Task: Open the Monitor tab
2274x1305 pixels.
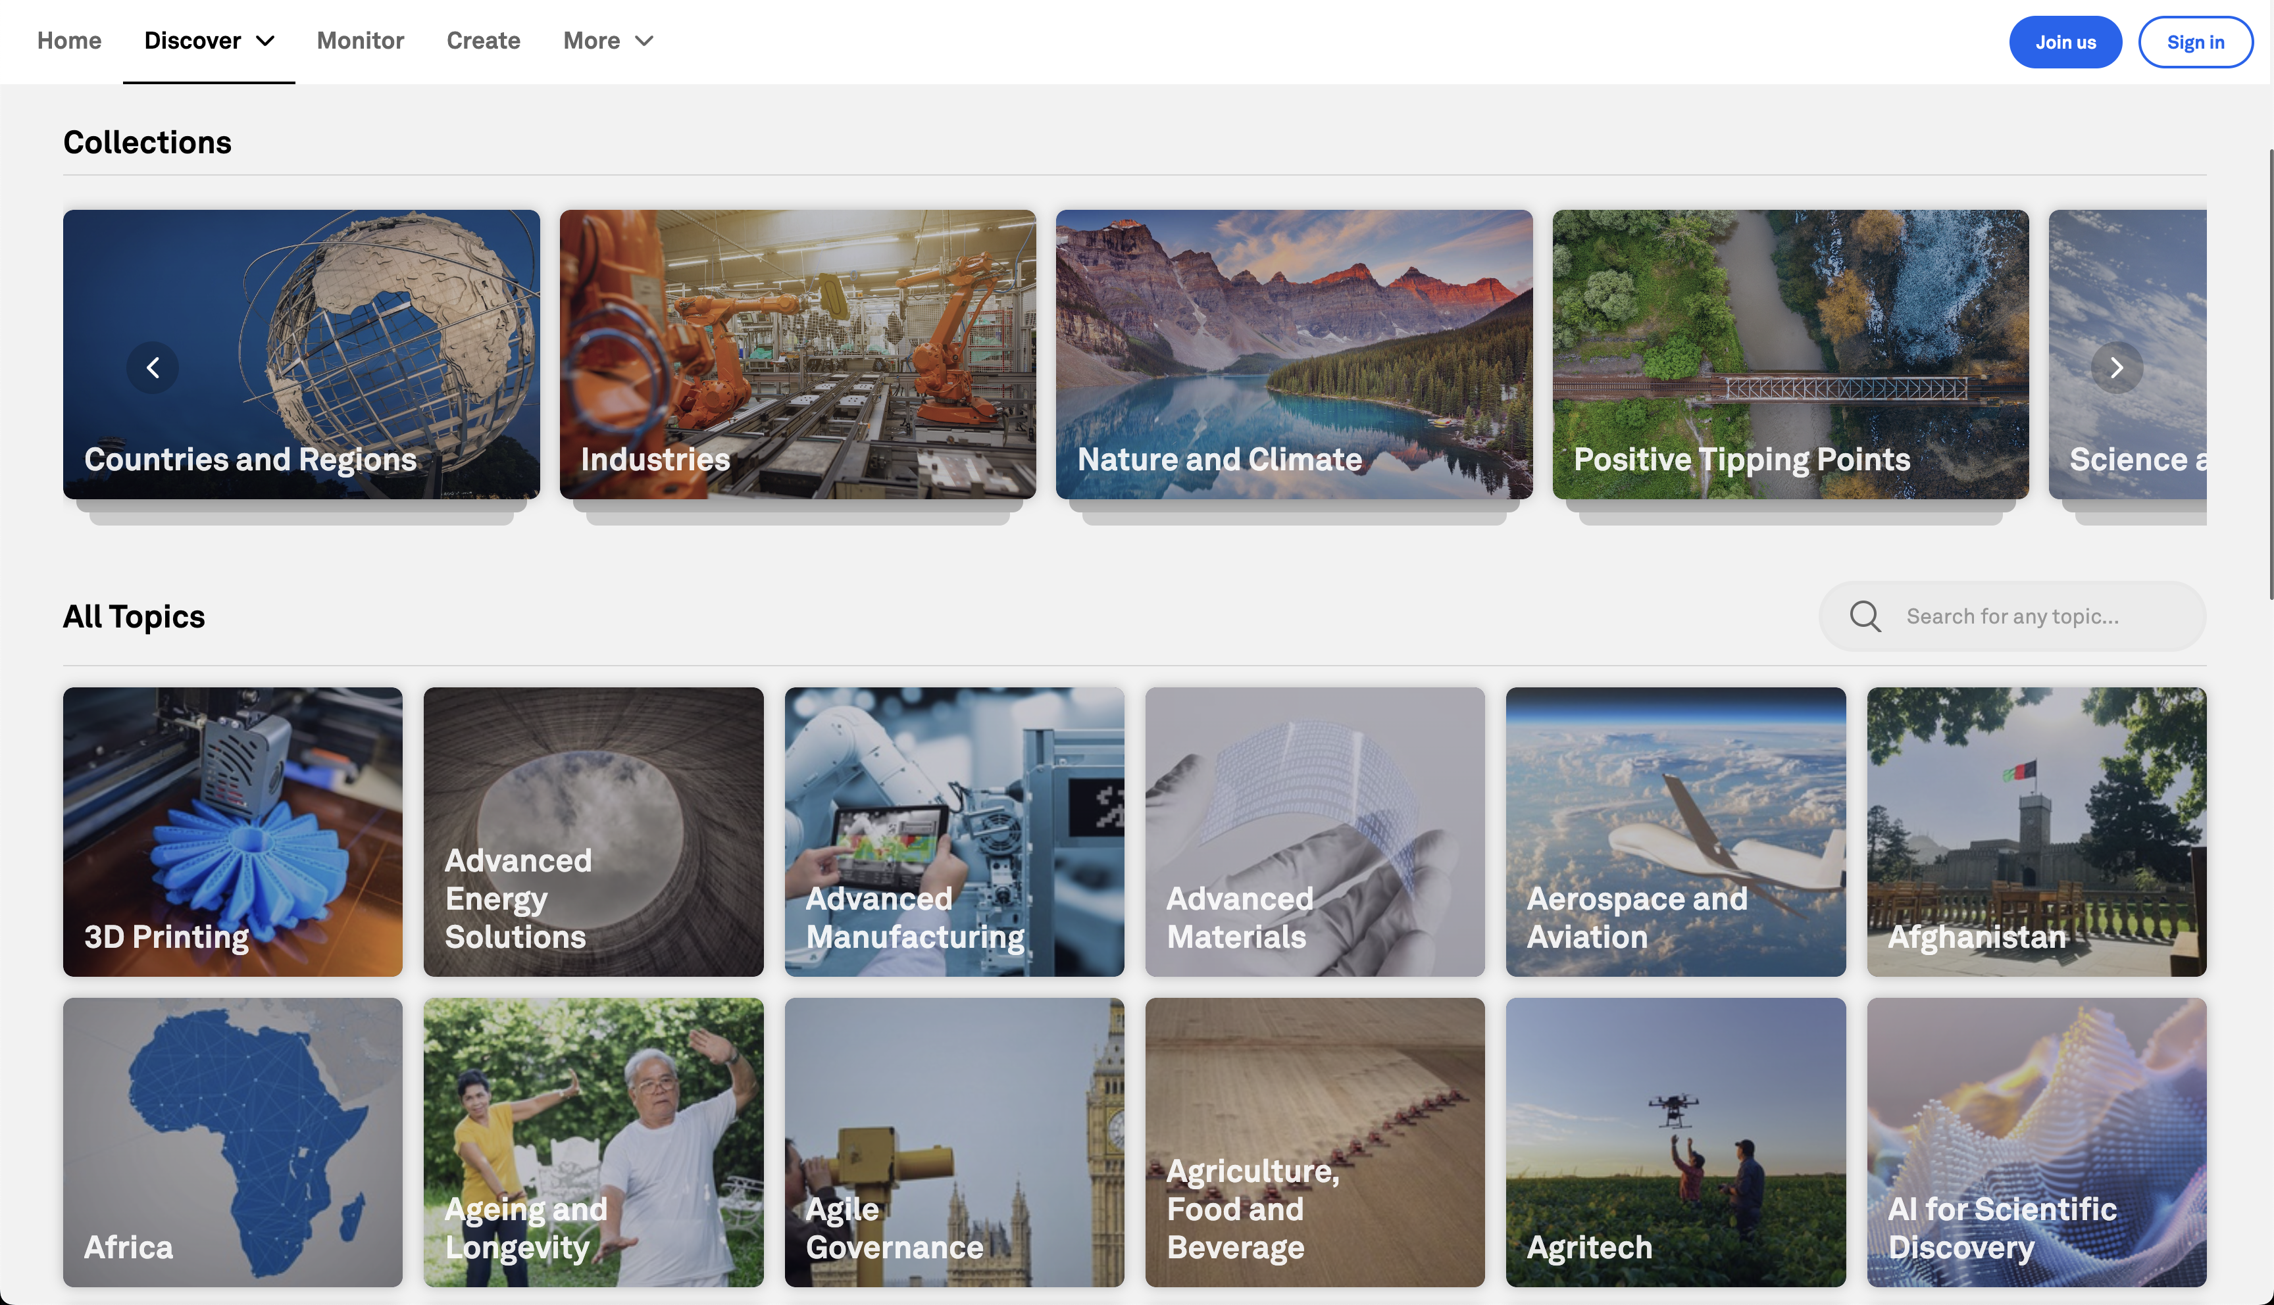Action: click(x=361, y=41)
